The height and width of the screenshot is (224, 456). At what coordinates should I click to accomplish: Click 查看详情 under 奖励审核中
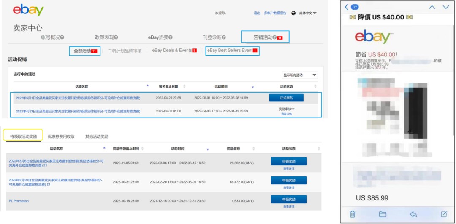tap(286, 115)
